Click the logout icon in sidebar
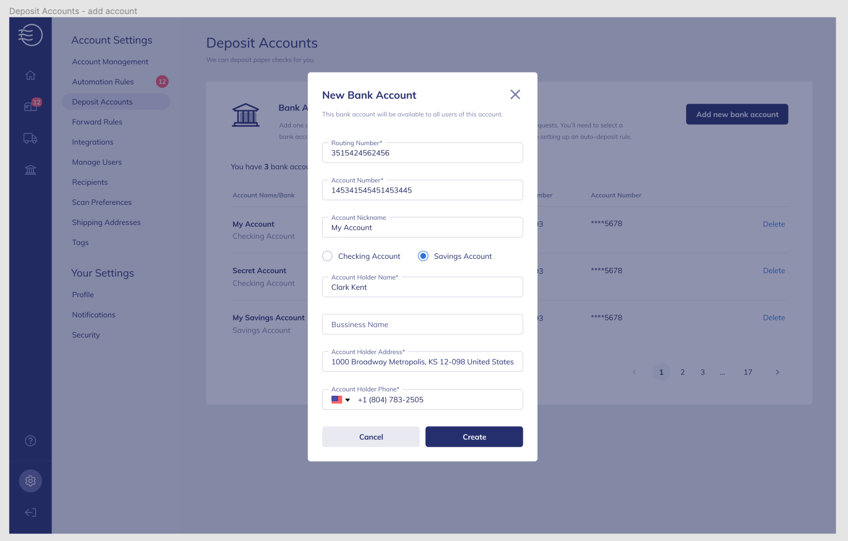 point(30,512)
